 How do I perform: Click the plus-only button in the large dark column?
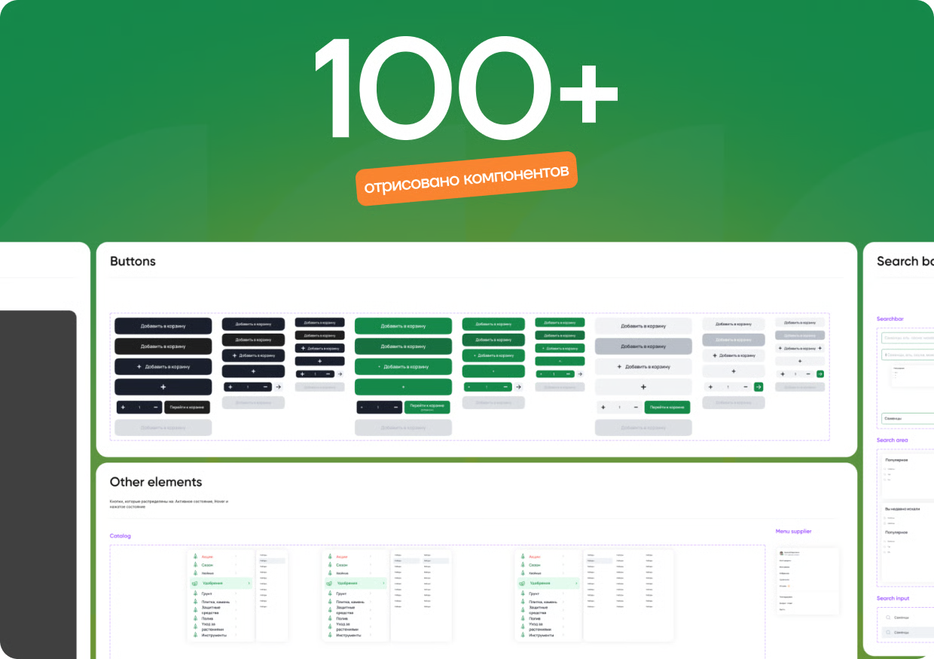coord(163,387)
